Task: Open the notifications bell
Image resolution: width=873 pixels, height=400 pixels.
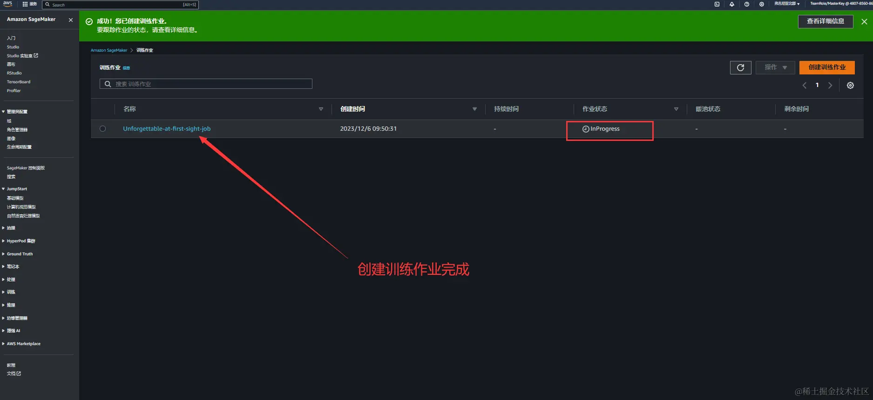Action: point(732,4)
